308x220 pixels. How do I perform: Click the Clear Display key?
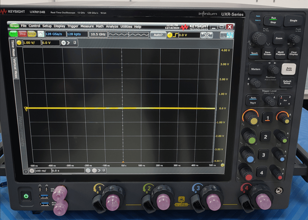[x=294, y=53]
